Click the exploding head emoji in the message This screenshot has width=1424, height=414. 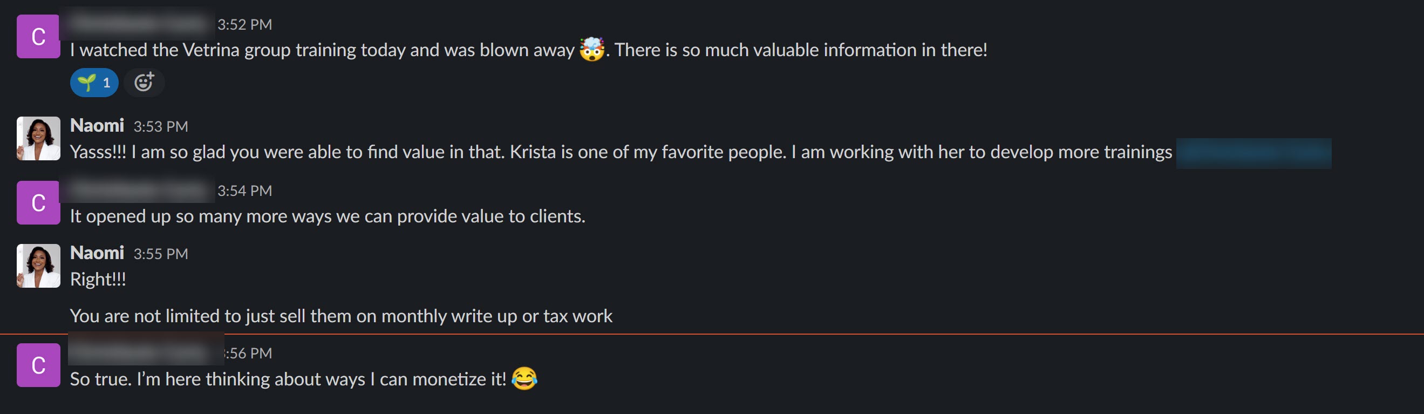click(591, 49)
